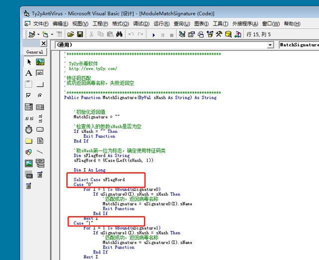319x260 pixels.
Task: Click the 'Select Case sFlagWord' code line
Action: pos(99,180)
